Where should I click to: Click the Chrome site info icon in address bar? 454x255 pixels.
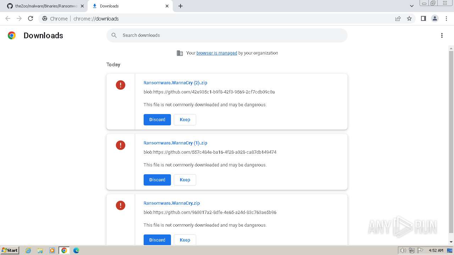(45, 18)
